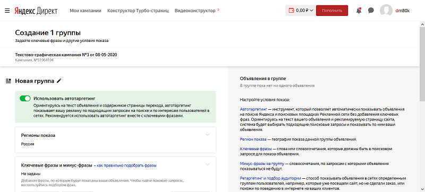Click the wallet icon by balance
The width and height of the screenshot is (425, 192).
coord(291,11)
